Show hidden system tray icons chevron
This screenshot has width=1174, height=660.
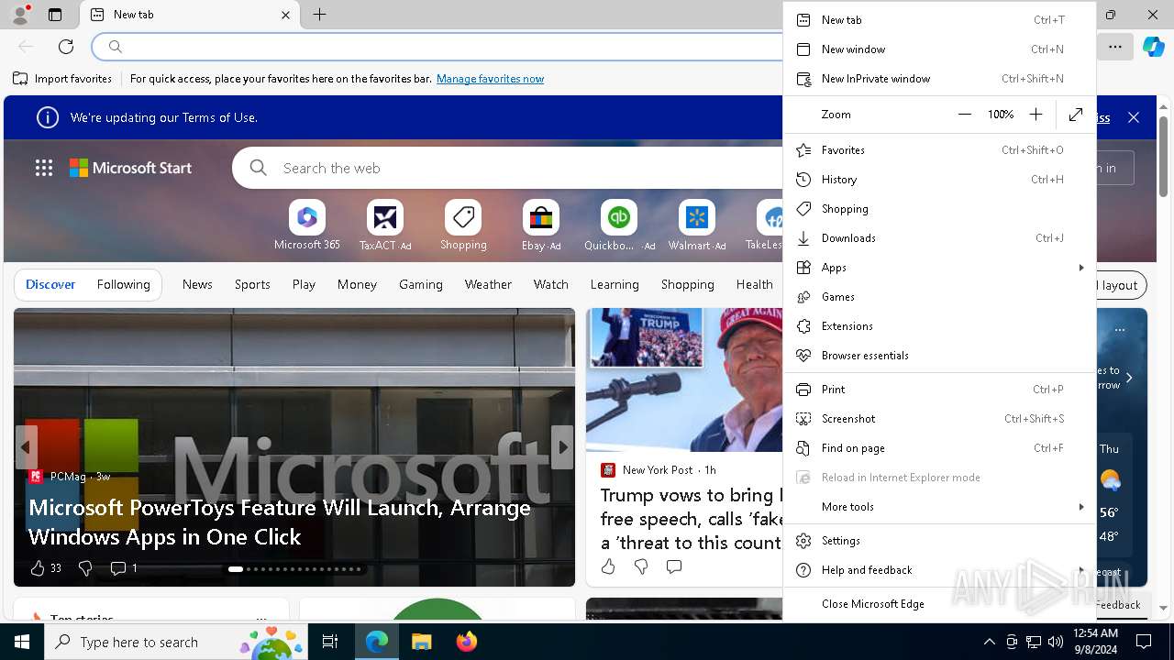(989, 642)
